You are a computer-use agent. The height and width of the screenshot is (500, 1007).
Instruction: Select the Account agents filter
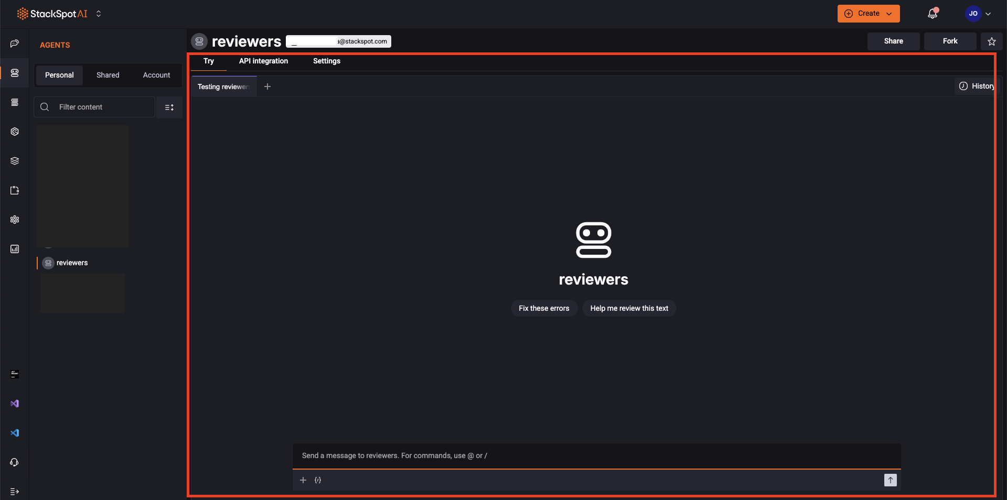point(156,75)
